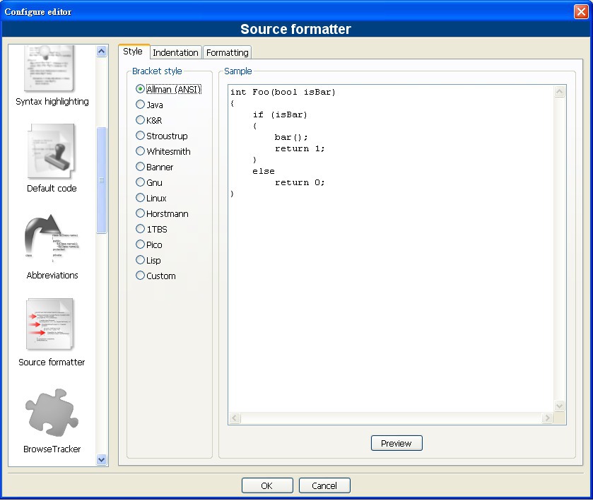Switch to the Indentation tab
Viewport: 593px width, 501px height.
[x=175, y=52]
